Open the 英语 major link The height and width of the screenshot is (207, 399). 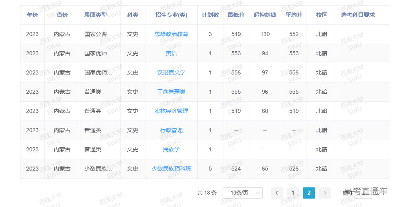(171, 54)
